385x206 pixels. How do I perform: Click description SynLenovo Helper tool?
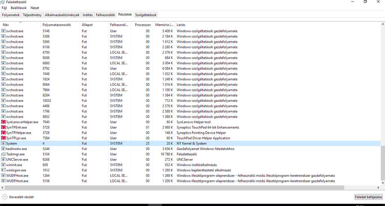tap(194, 122)
